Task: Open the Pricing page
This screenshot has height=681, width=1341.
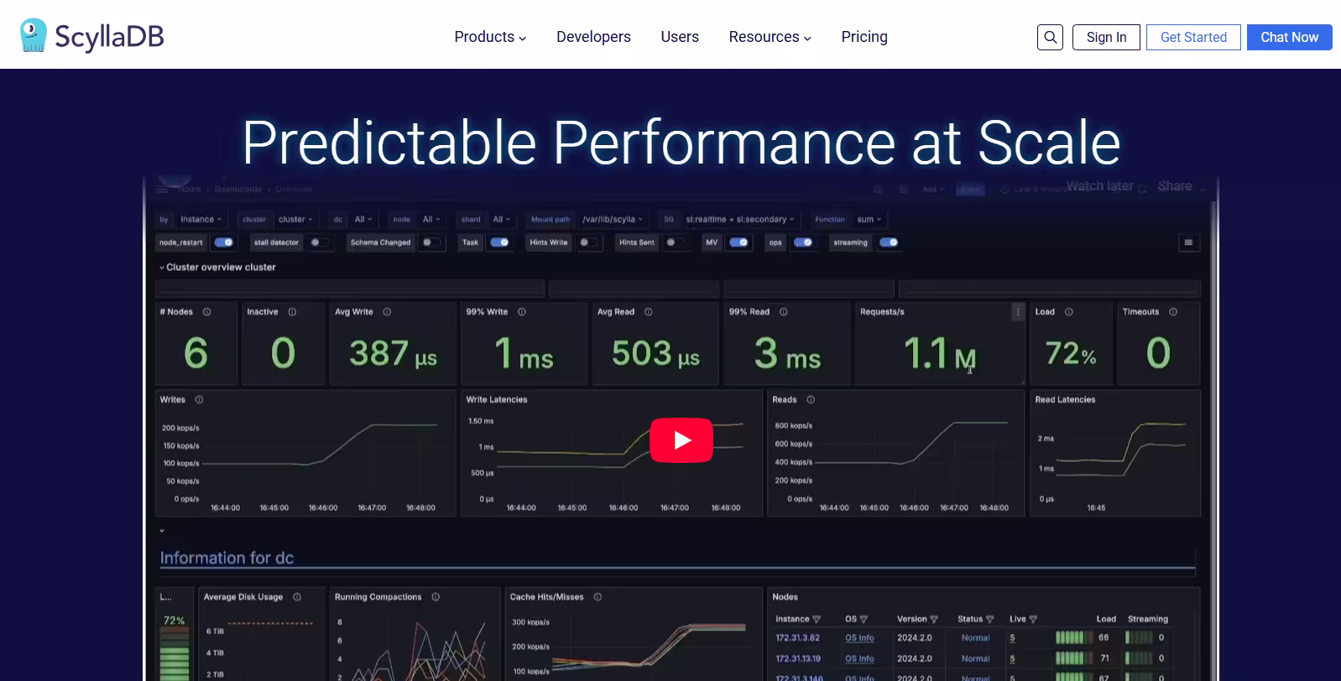Action: 864,37
